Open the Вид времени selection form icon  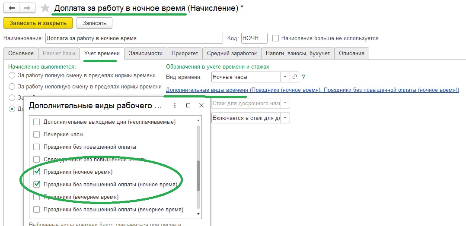coord(294,77)
